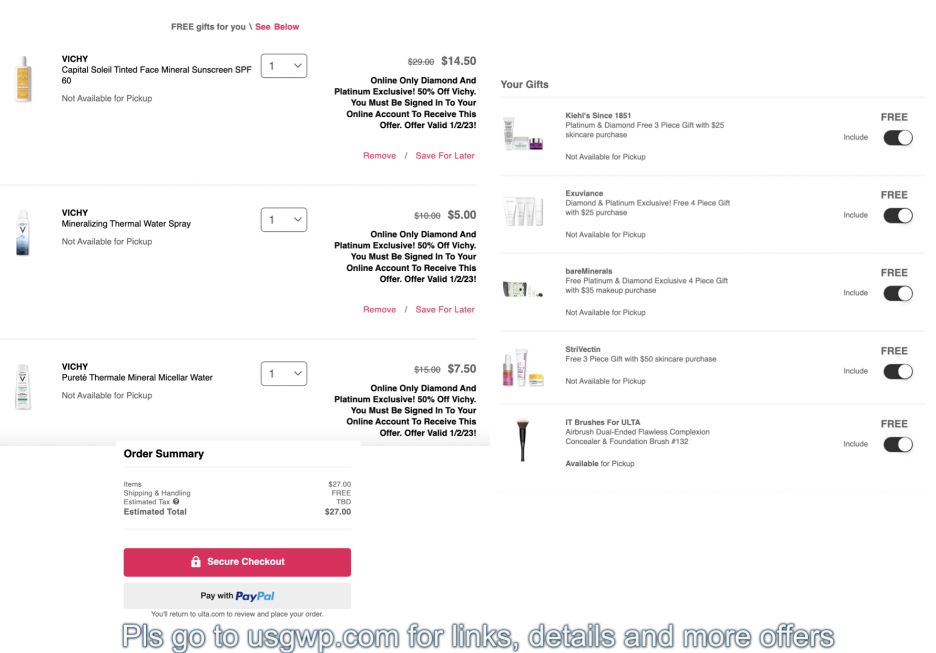
Task: Click the StriVectin gift product image
Action: pyautogui.click(x=523, y=368)
